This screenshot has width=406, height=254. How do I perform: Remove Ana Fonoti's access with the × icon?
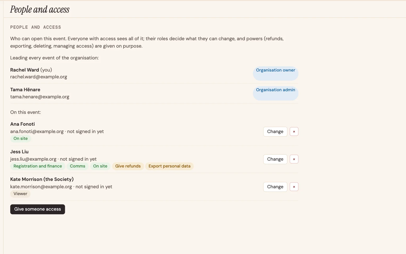coord(294,131)
